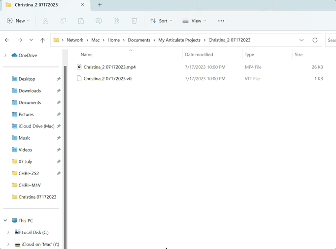Image resolution: width=336 pixels, height=249 pixels.
Task: Select Christina_2 07172023.mp4 file
Action: (x=109, y=67)
